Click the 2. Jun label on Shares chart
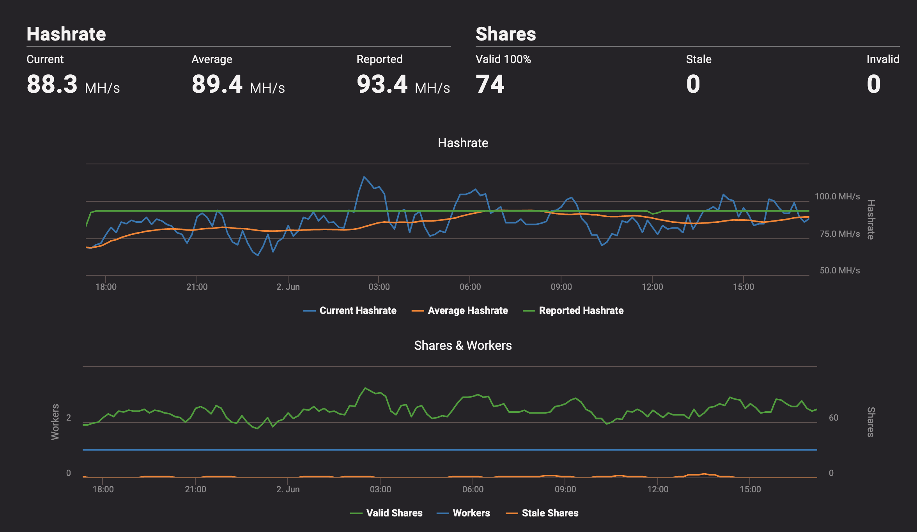 288,490
